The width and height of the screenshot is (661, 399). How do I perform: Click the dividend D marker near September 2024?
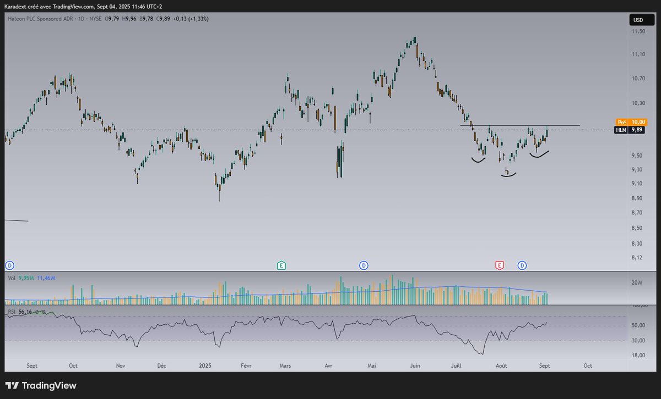point(9,265)
